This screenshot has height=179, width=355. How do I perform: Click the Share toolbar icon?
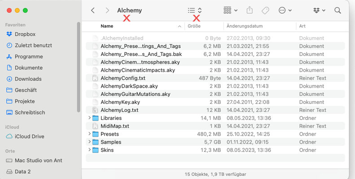(x=250, y=10)
